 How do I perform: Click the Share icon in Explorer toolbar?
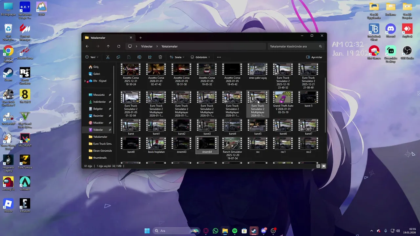point(150,57)
